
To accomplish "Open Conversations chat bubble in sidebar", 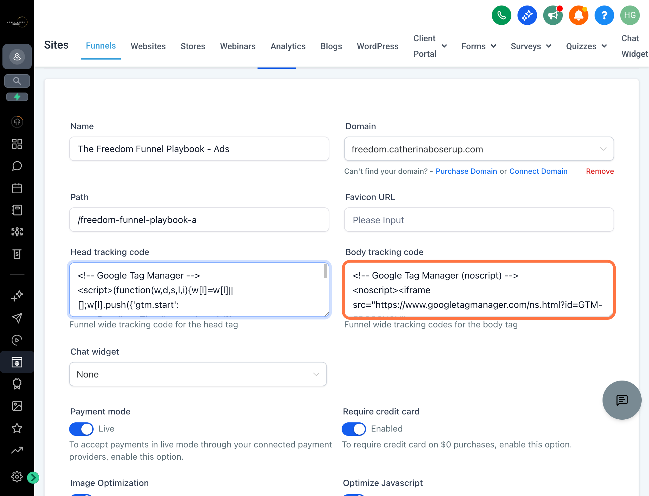I will coord(17,166).
